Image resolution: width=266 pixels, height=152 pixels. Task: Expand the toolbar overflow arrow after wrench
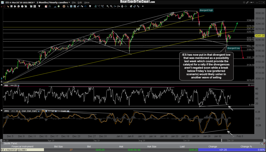pyautogui.click(x=143, y=6)
